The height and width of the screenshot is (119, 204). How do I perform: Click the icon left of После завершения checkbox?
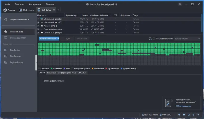click(x=150, y=39)
